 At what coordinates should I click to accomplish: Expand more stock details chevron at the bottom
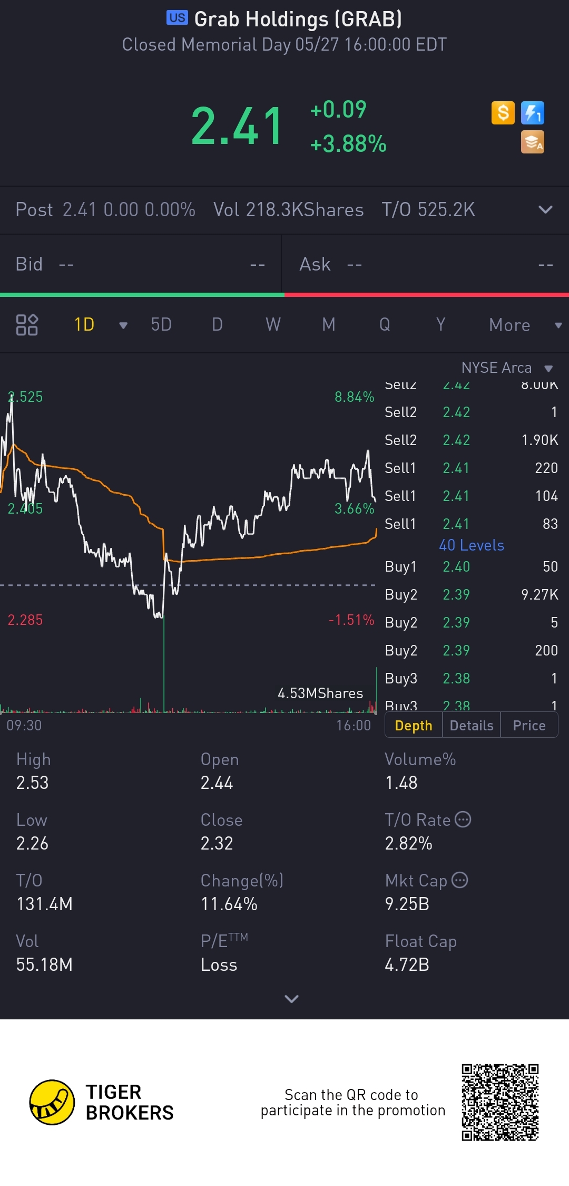(x=291, y=998)
